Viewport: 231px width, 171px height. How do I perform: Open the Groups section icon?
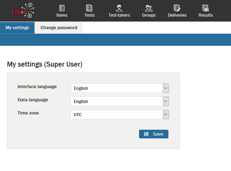(x=149, y=8)
